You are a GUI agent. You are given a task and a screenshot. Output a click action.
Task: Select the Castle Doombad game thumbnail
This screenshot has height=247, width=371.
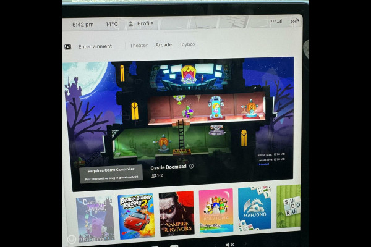[95, 219]
